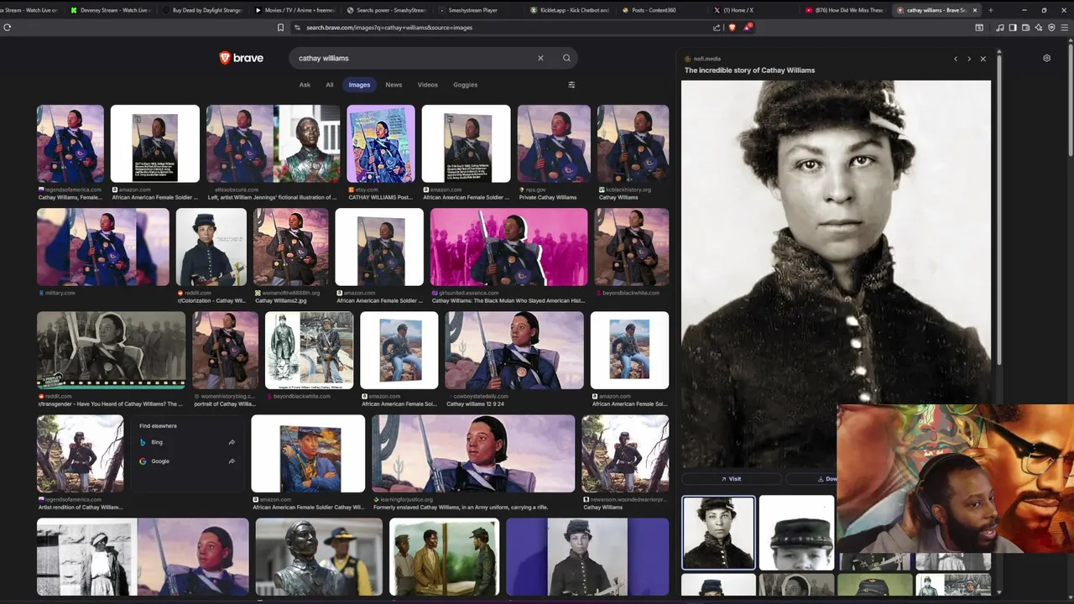The width and height of the screenshot is (1074, 604).
Task: Switch to the Ask search tab
Action: (x=305, y=85)
